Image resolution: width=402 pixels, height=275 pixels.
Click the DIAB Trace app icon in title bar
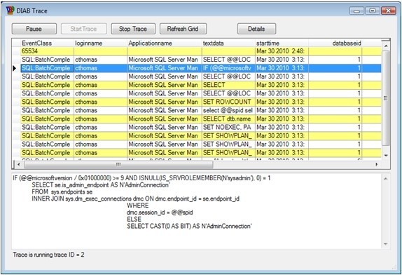(x=11, y=11)
